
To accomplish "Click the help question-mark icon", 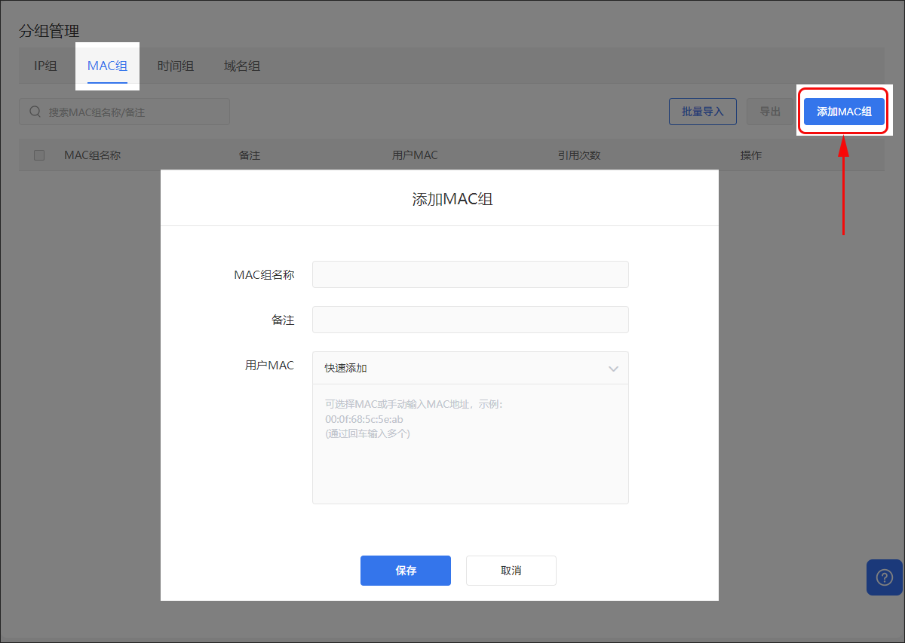I will [x=884, y=577].
